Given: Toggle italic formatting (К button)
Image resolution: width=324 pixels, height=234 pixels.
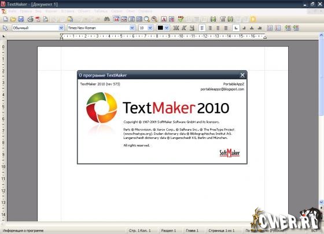Looking at the screenshot, I should pyautogui.click(x=184, y=28).
